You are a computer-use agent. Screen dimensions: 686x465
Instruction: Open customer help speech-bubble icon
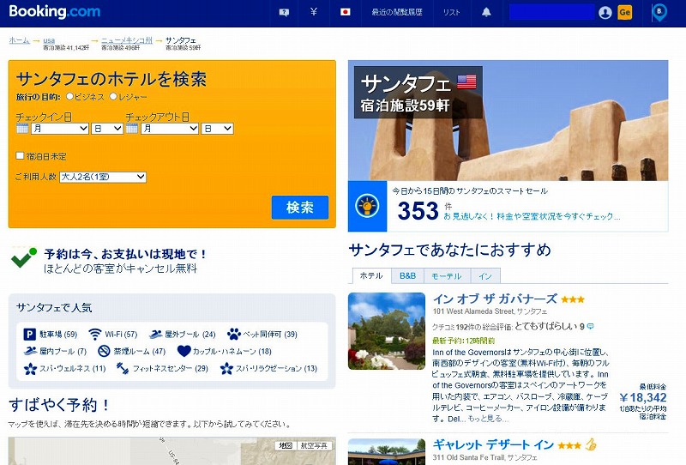(284, 12)
